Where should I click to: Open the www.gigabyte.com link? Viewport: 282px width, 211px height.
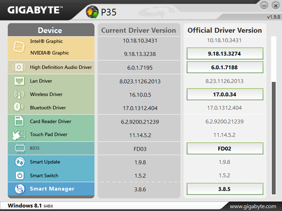[253, 207]
